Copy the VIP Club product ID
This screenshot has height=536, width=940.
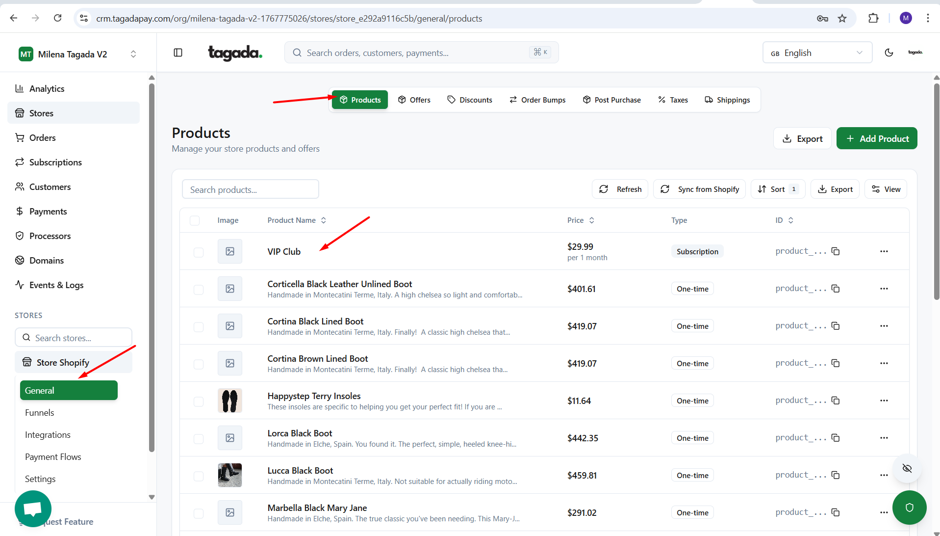click(x=836, y=251)
